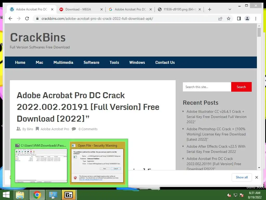The height and width of the screenshot is (200, 266).
Task: Switch to the f1936-d9195.png tab
Action: coord(179,9)
